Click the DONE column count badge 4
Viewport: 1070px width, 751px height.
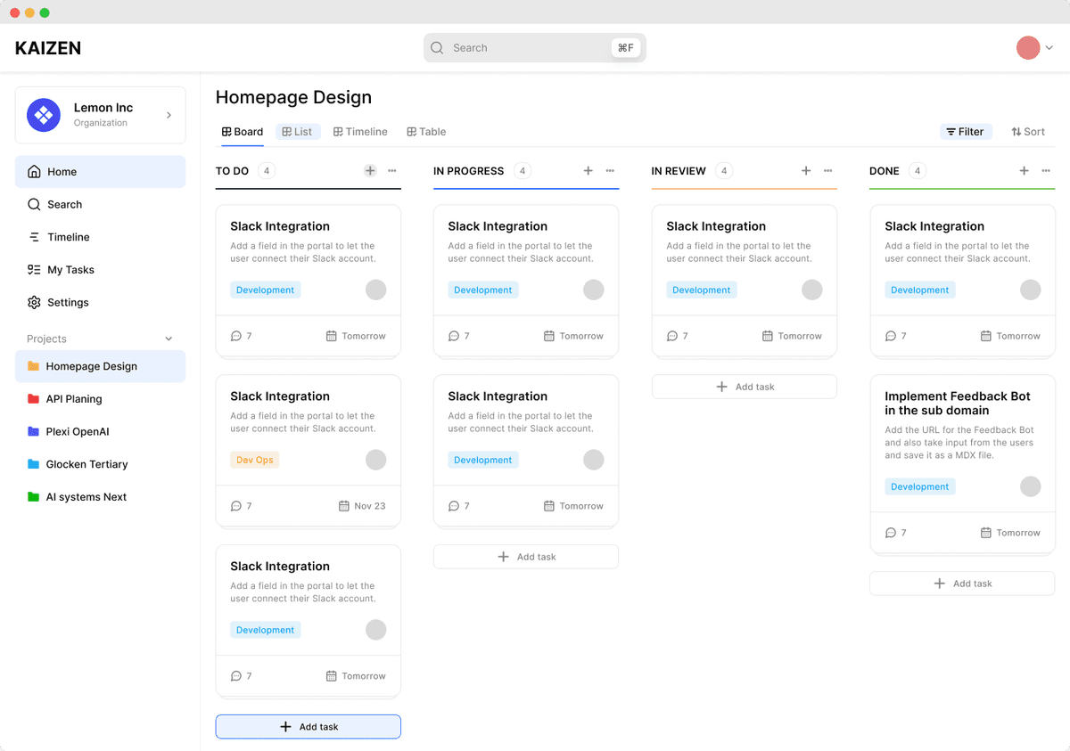(x=918, y=171)
